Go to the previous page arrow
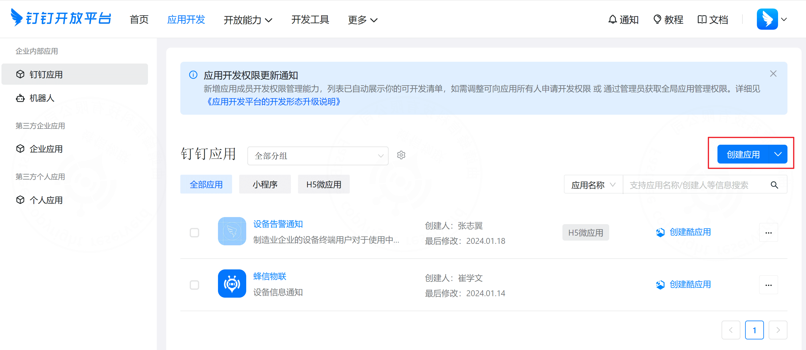 pyautogui.click(x=731, y=330)
